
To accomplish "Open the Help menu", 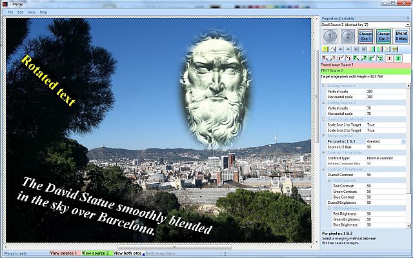I will pos(43,12).
